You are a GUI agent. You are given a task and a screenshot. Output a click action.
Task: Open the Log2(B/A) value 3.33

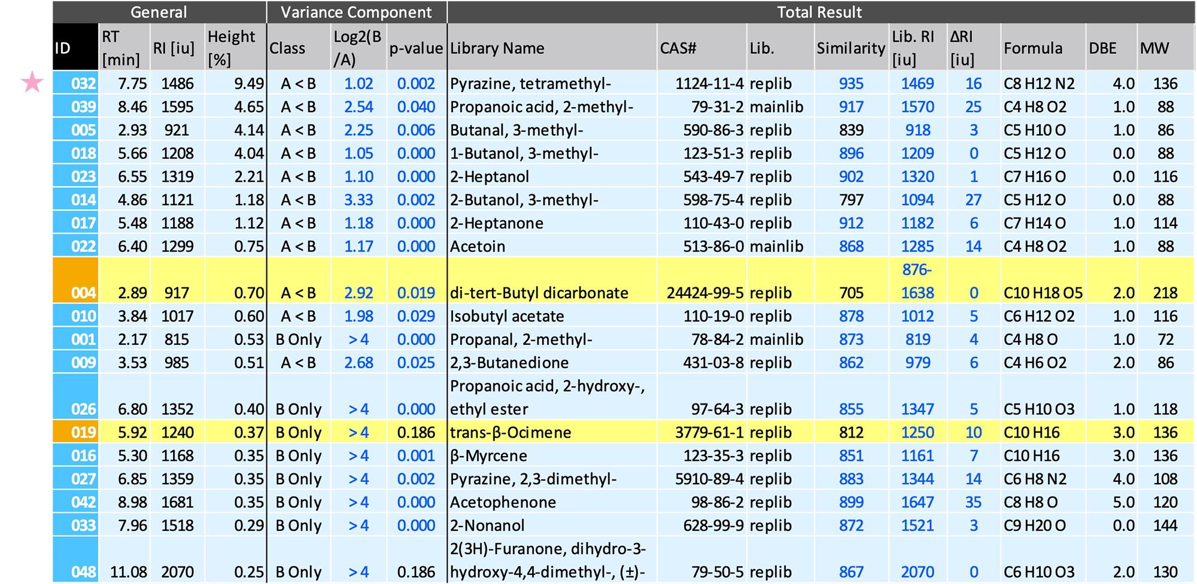click(359, 200)
